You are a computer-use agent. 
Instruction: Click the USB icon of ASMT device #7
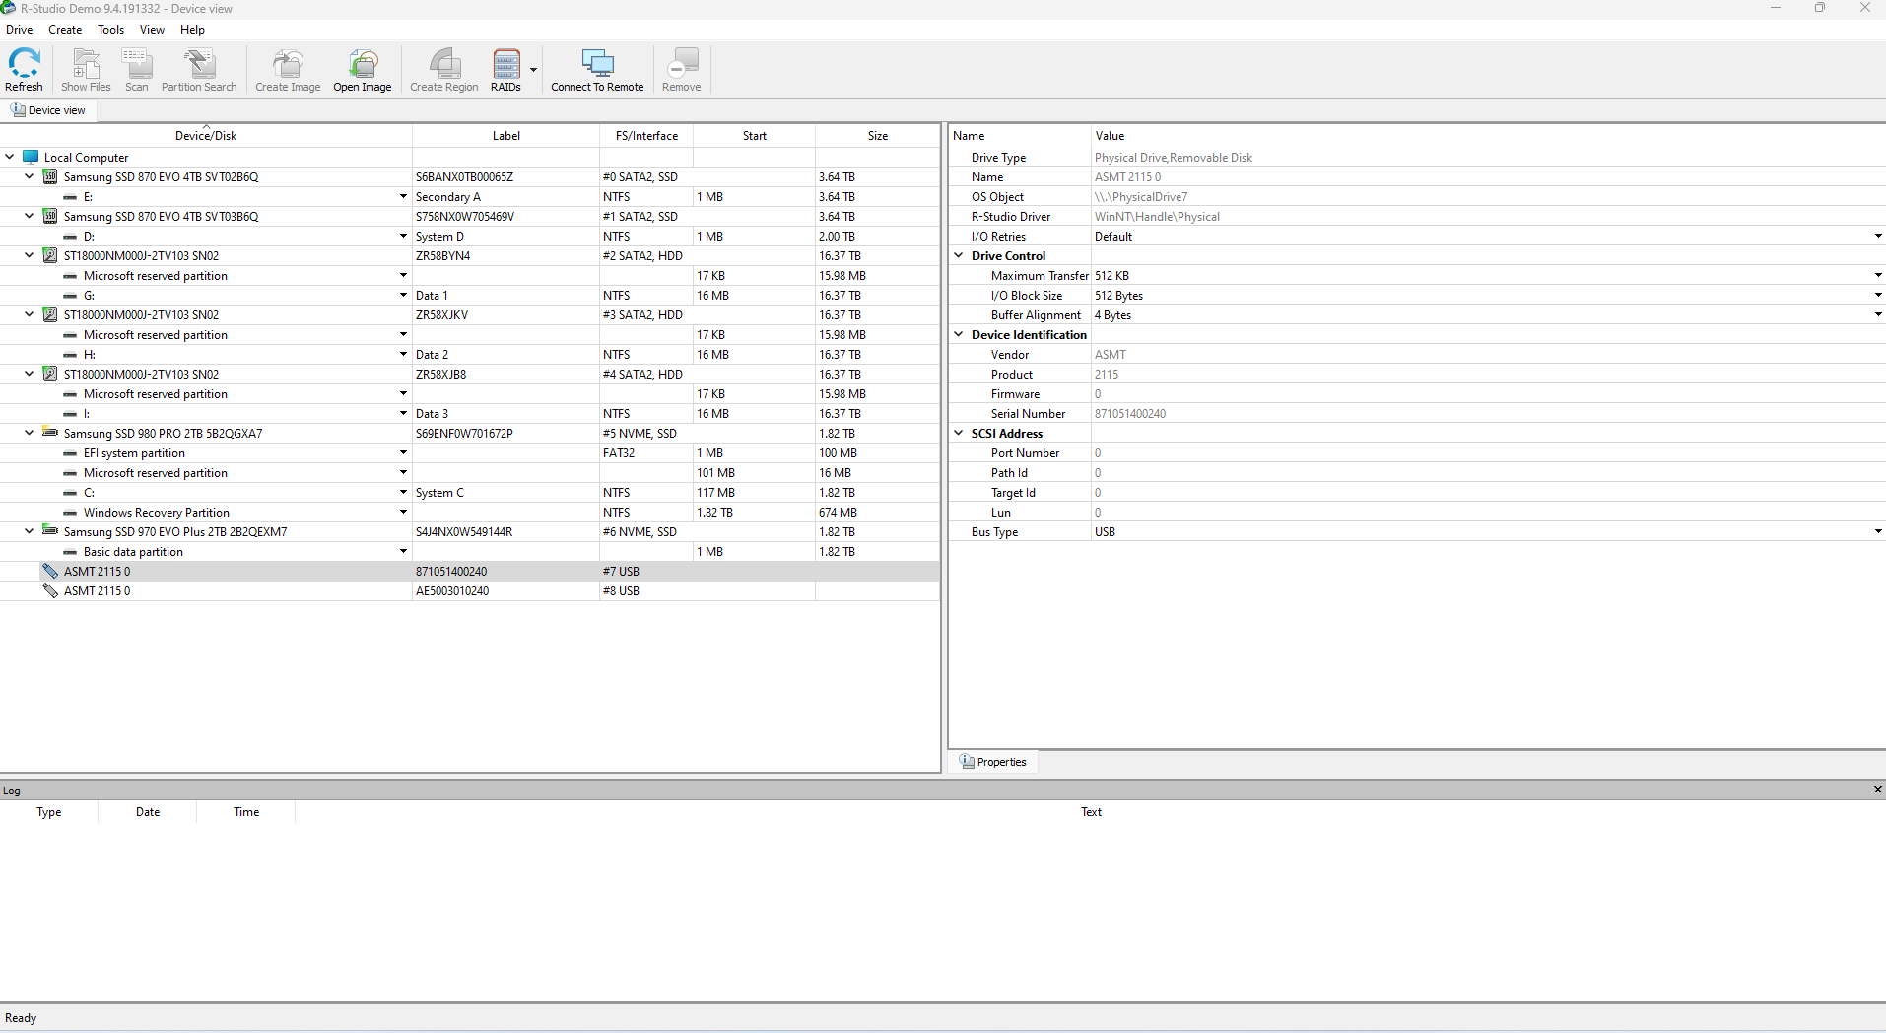(50, 571)
